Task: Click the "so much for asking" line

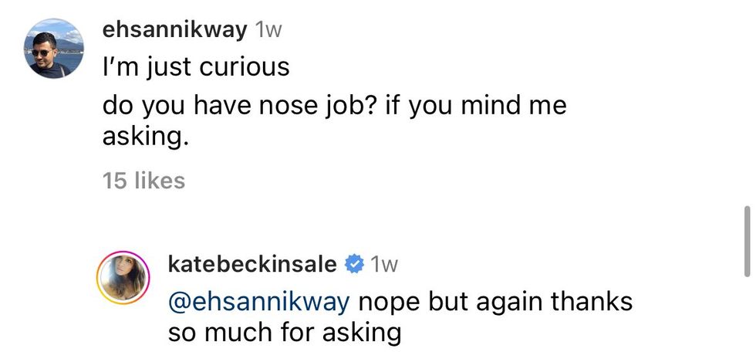Action: tap(285, 333)
